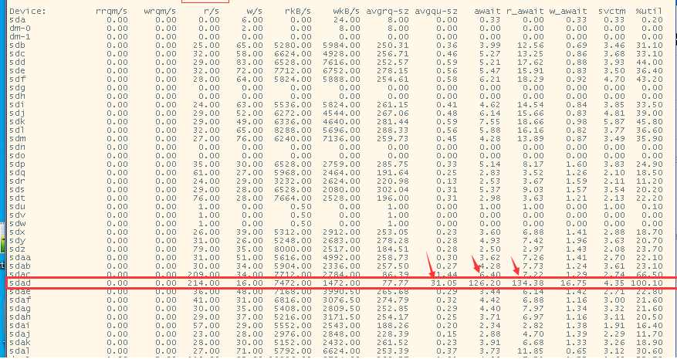Select the sdb device name
The height and width of the screenshot is (359, 677).
(16, 45)
